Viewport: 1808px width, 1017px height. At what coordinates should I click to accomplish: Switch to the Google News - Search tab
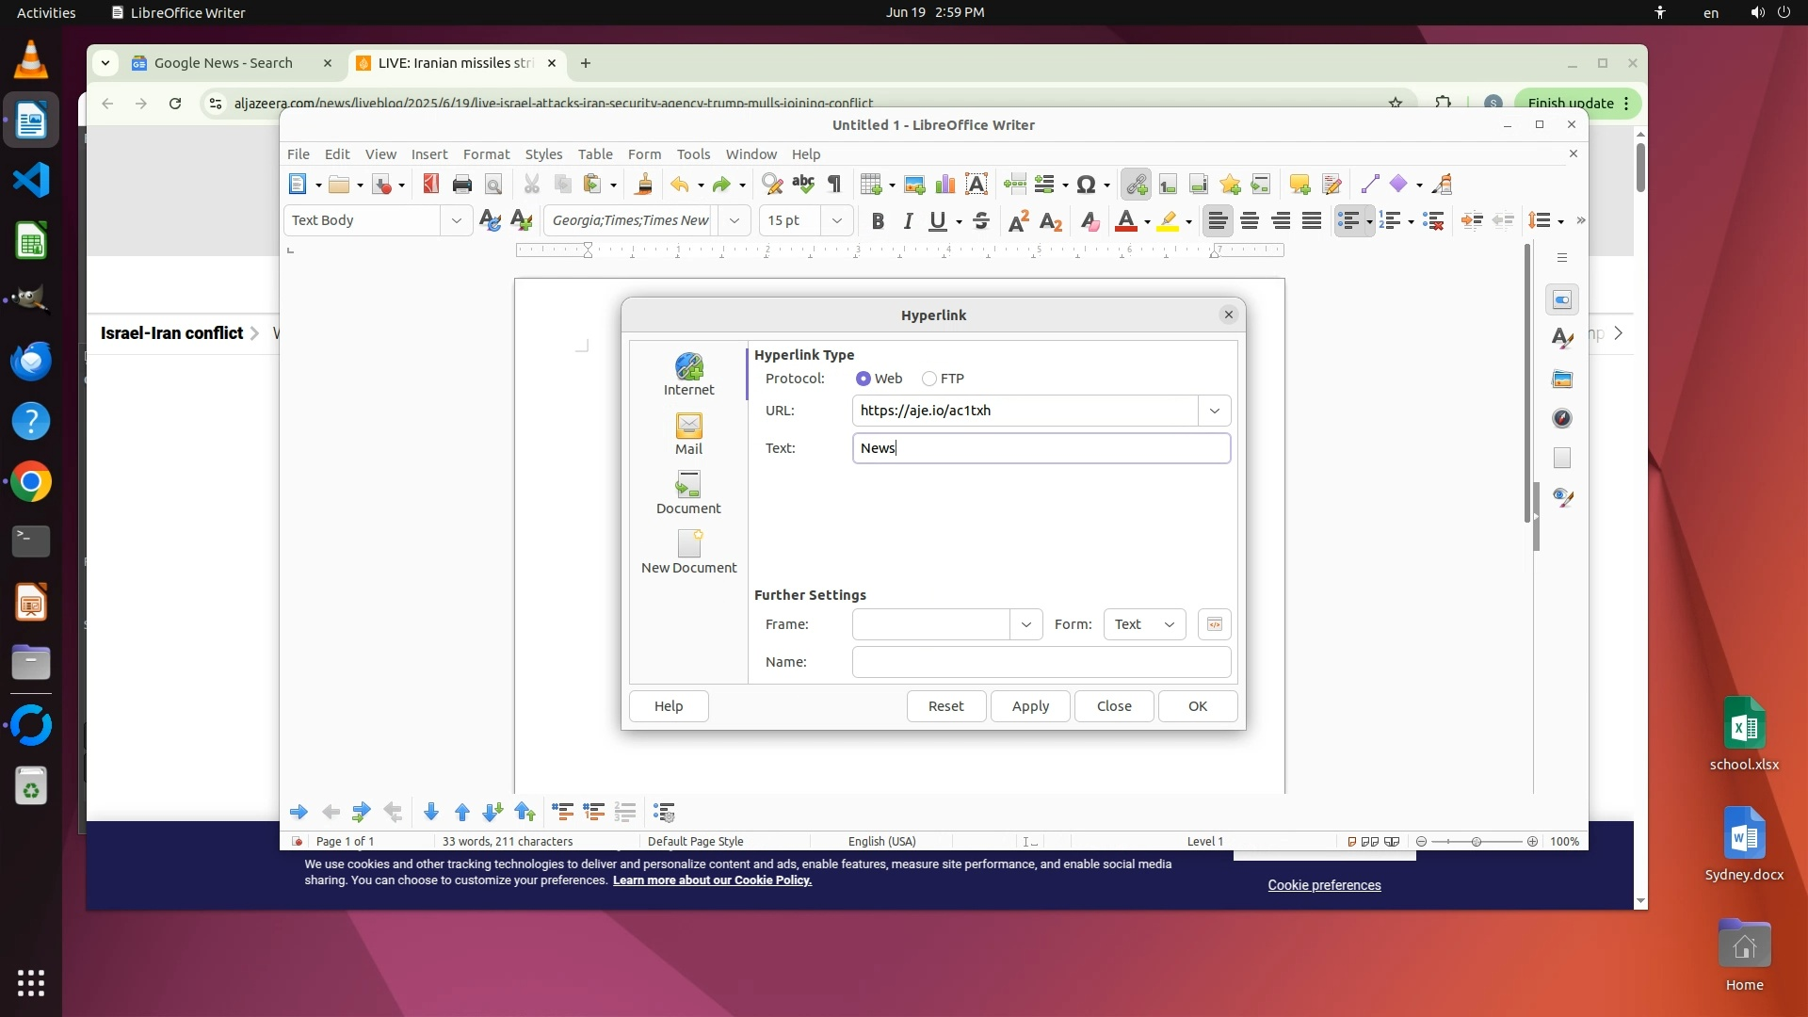point(223,63)
